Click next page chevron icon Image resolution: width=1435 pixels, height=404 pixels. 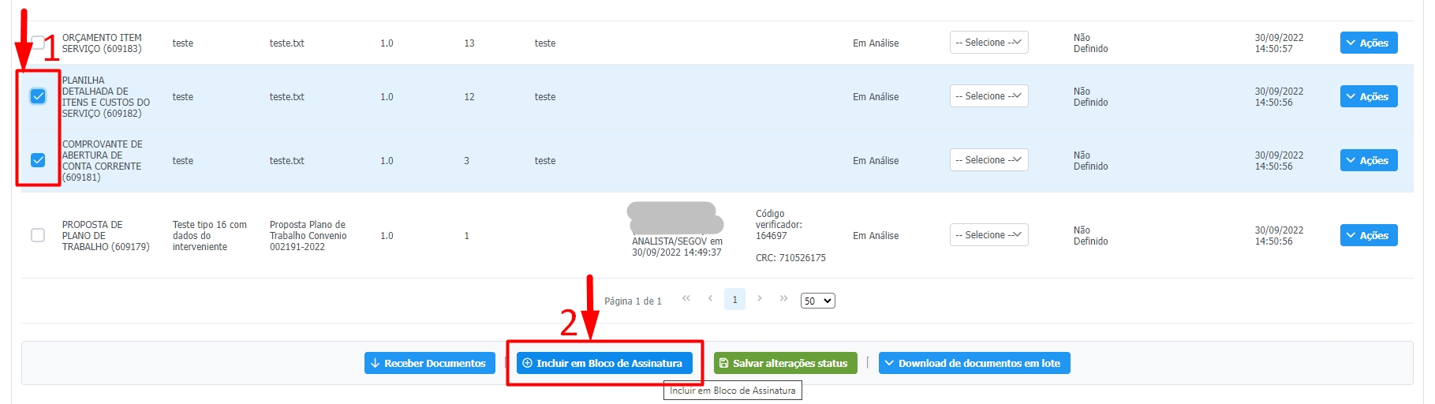click(x=759, y=298)
